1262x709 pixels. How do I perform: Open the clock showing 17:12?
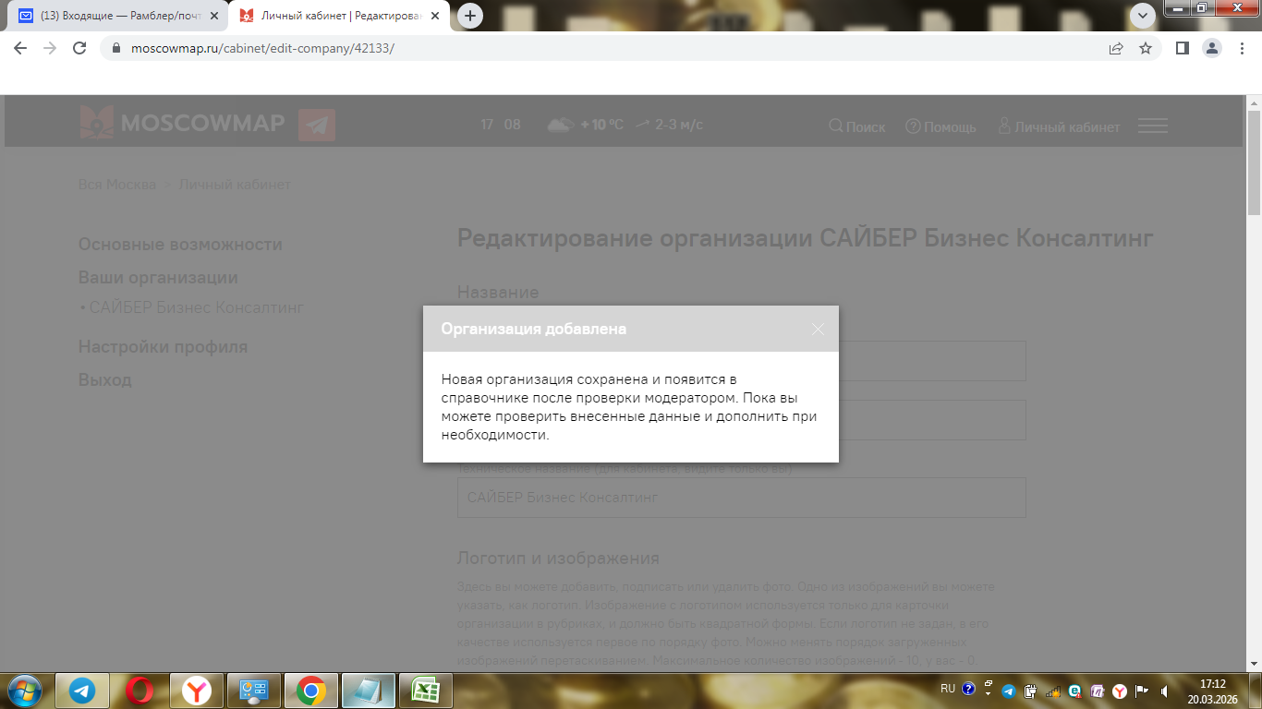coord(1212,691)
